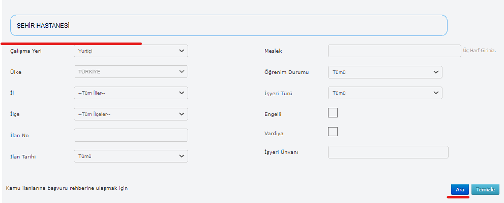Expand the Ülke dropdown showing TÜRKİYE

(x=131, y=72)
